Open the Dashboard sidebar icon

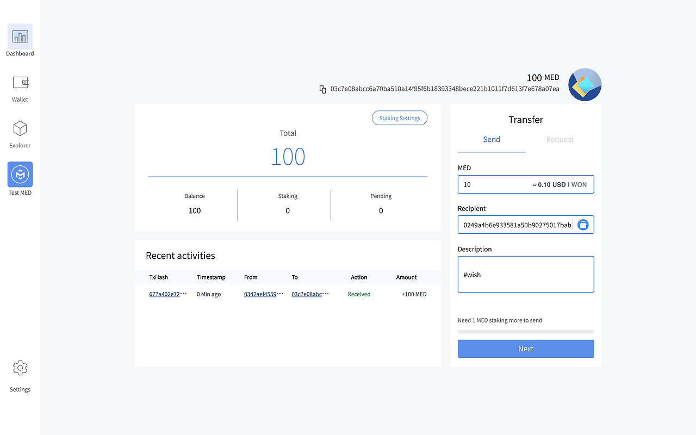pos(20,36)
